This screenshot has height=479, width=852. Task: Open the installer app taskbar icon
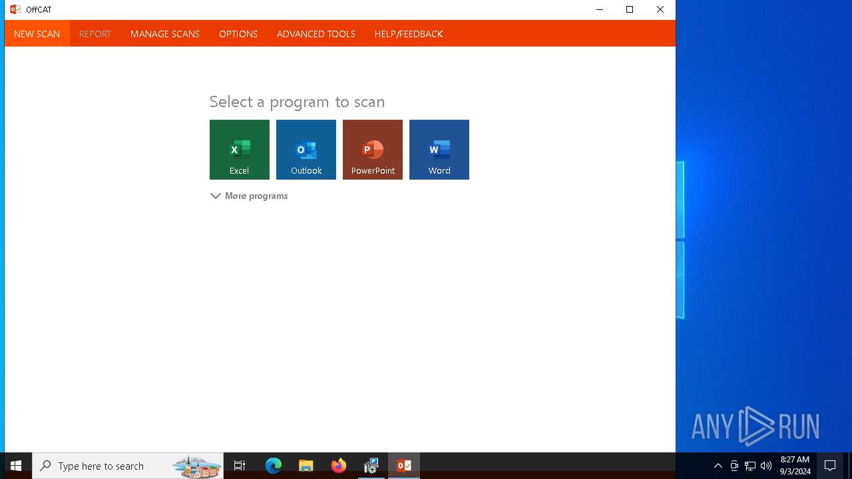pyautogui.click(x=371, y=466)
